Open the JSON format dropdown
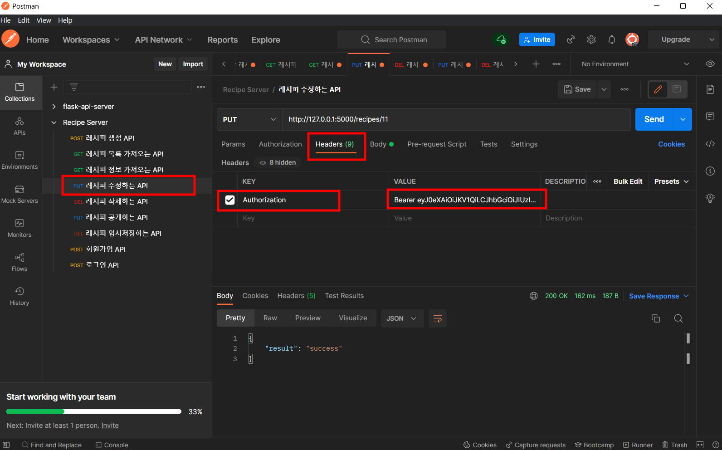The height and width of the screenshot is (450, 722). pyautogui.click(x=402, y=318)
